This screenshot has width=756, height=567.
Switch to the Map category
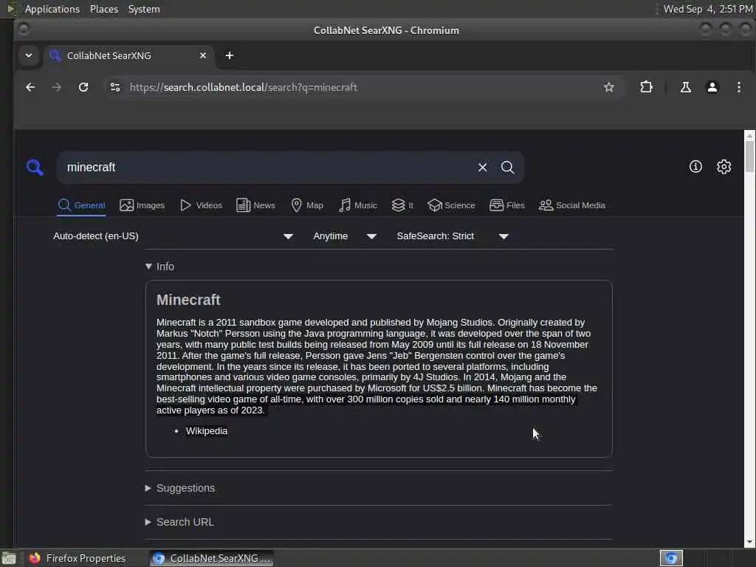(x=307, y=205)
